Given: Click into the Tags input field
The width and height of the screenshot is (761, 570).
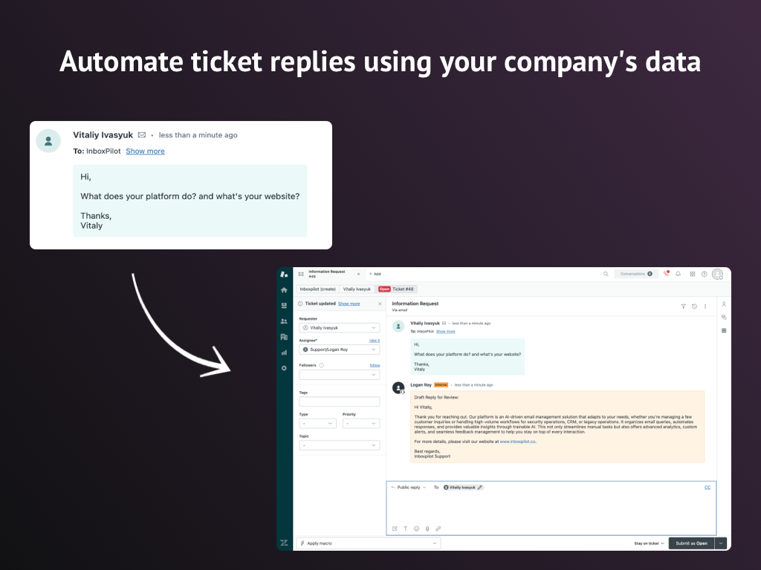Looking at the screenshot, I should (339, 402).
